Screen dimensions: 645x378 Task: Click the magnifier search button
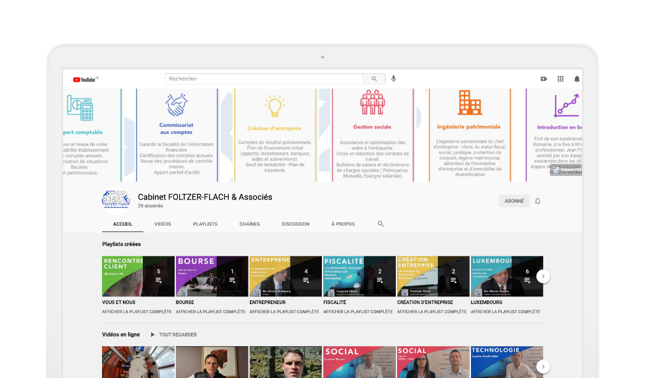tap(374, 79)
